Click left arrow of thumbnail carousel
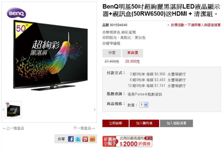The height and width of the screenshot is (150, 222). 3,110
